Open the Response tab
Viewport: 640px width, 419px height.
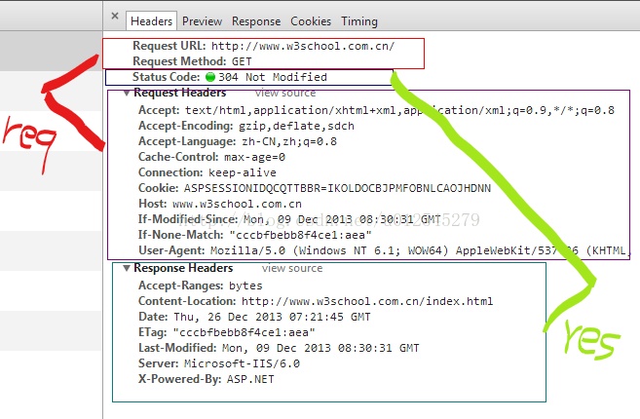pyautogui.click(x=256, y=20)
